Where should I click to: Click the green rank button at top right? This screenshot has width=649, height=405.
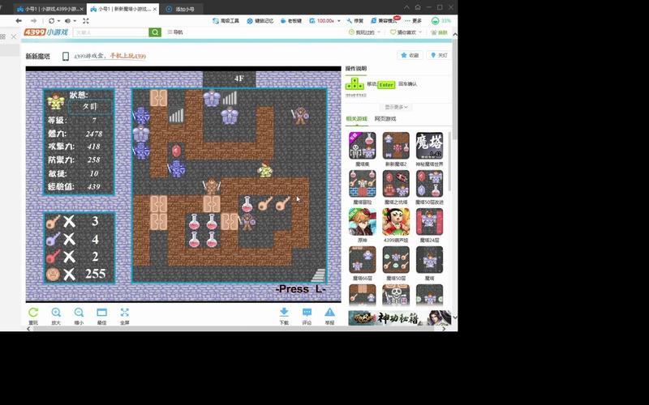tap(439, 32)
